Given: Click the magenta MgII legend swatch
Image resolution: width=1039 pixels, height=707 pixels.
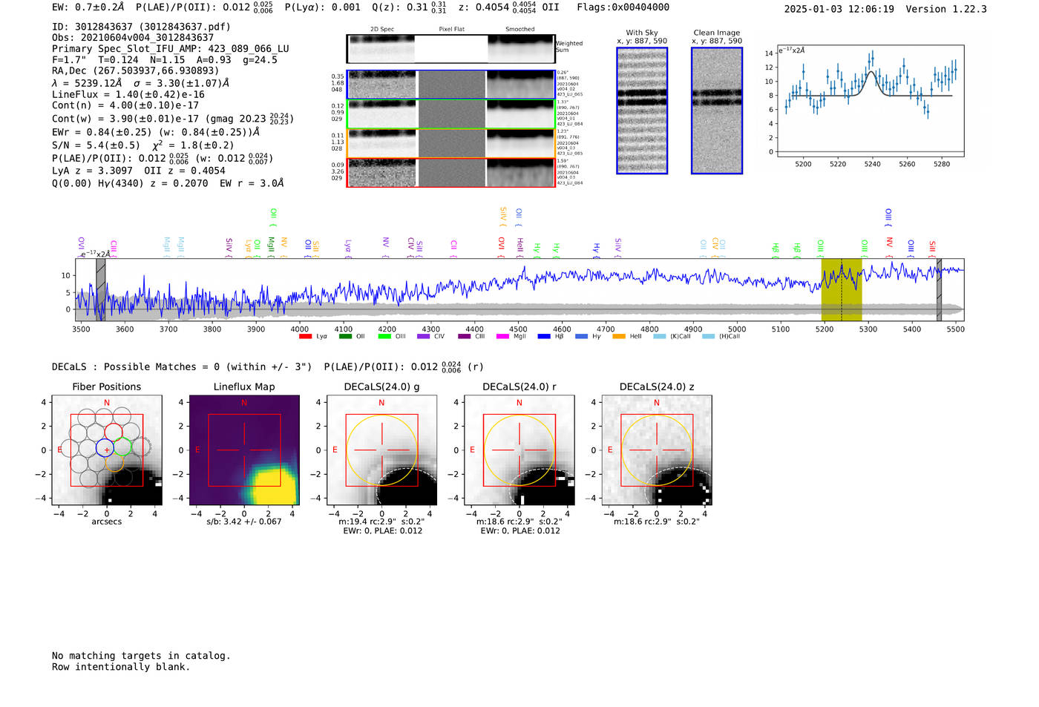Looking at the screenshot, I should [502, 337].
